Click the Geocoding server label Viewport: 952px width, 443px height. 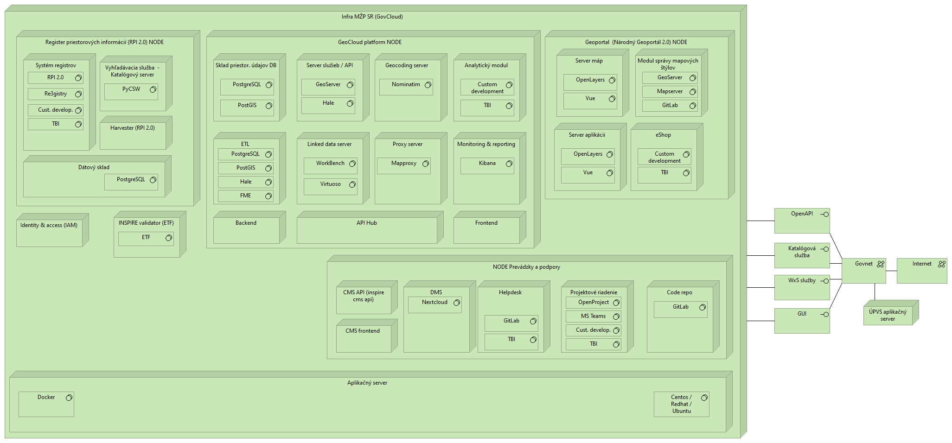pyautogui.click(x=407, y=65)
